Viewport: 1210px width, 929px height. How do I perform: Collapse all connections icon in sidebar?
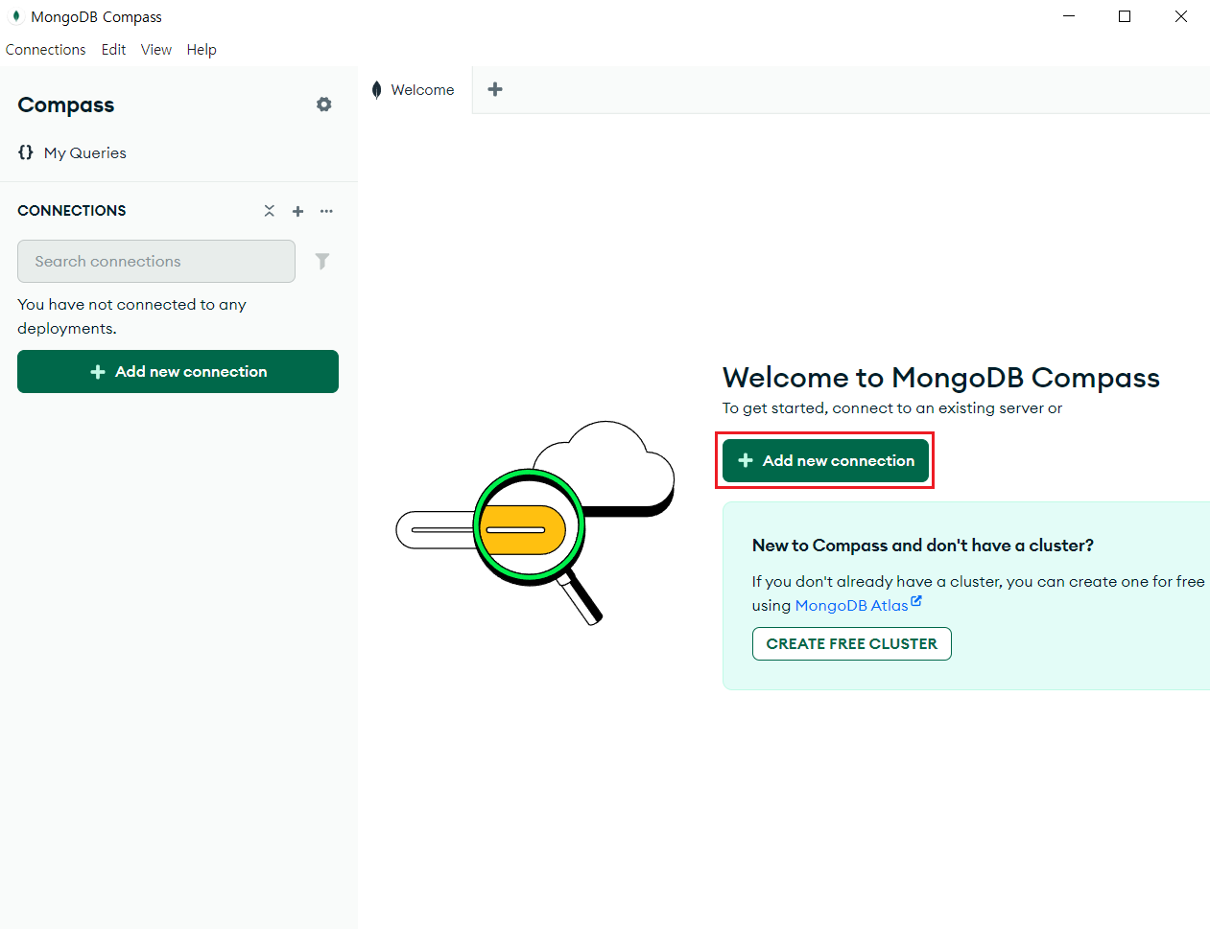[x=270, y=211]
